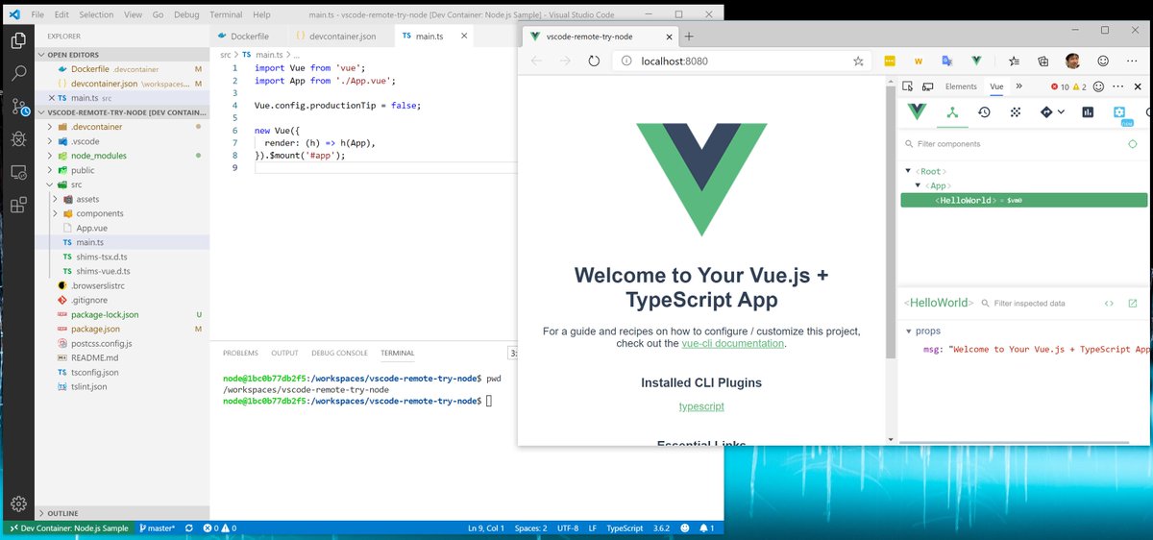The height and width of the screenshot is (540, 1153).
Task: Toggle device emulation in devtools
Action: pyautogui.click(x=926, y=86)
